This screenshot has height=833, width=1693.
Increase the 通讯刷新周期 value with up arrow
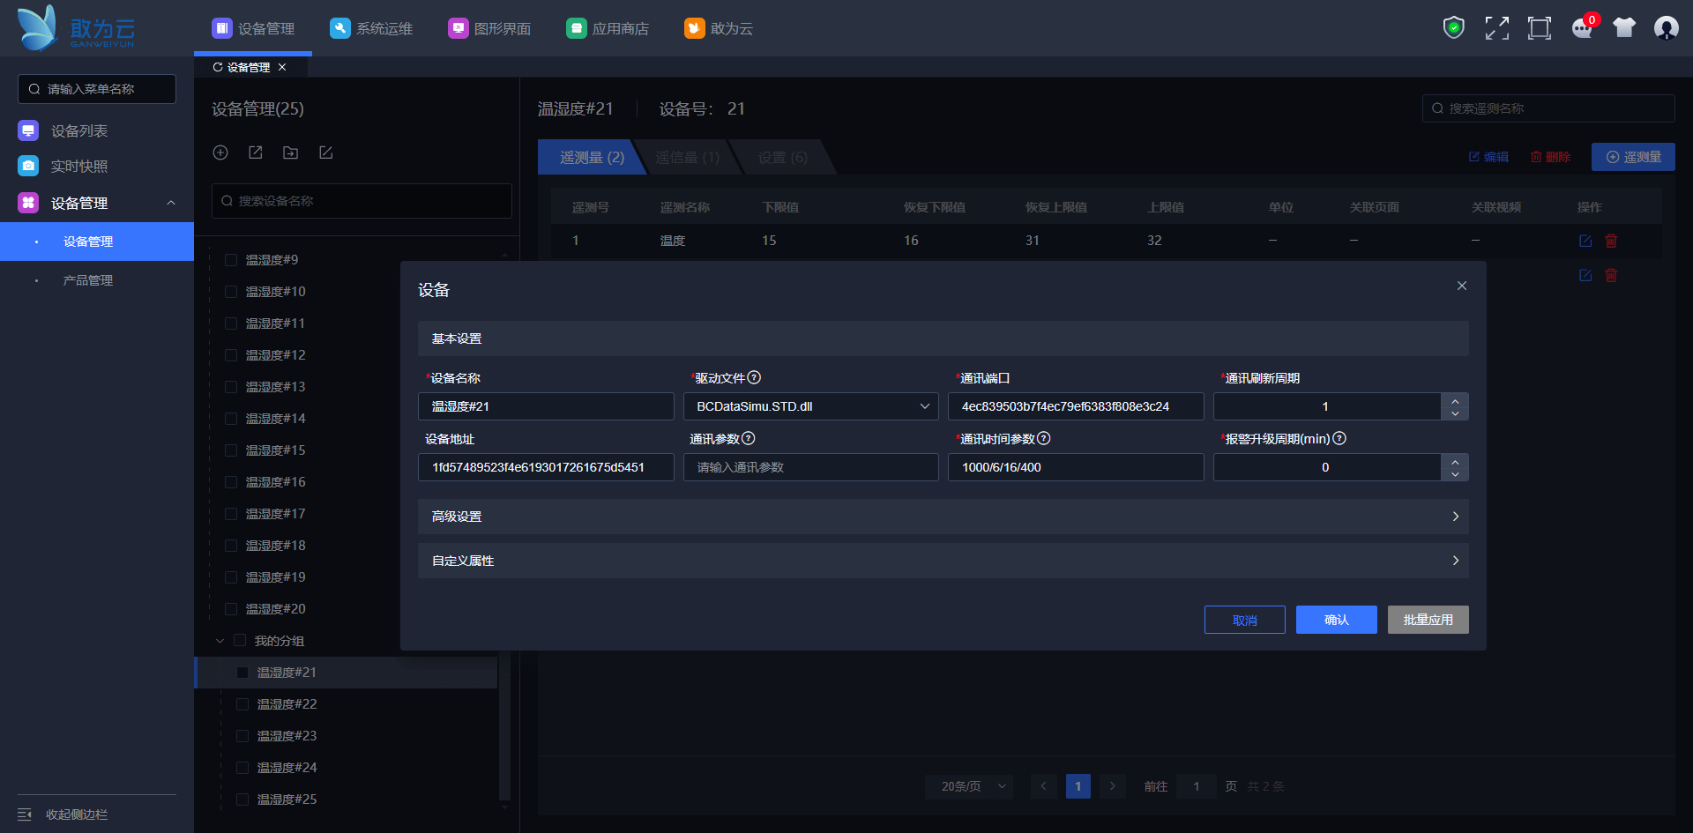1455,400
